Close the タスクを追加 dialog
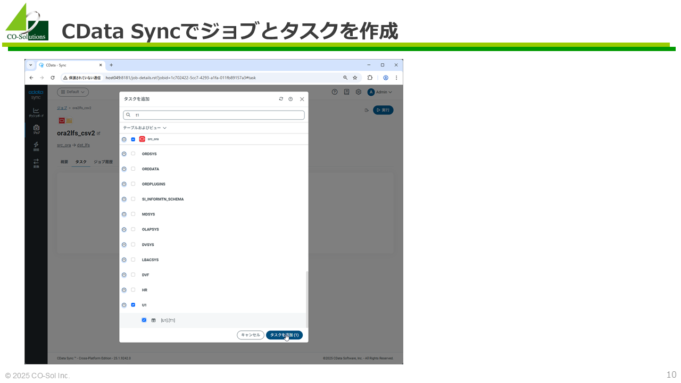The height and width of the screenshot is (383, 681). 302,99
